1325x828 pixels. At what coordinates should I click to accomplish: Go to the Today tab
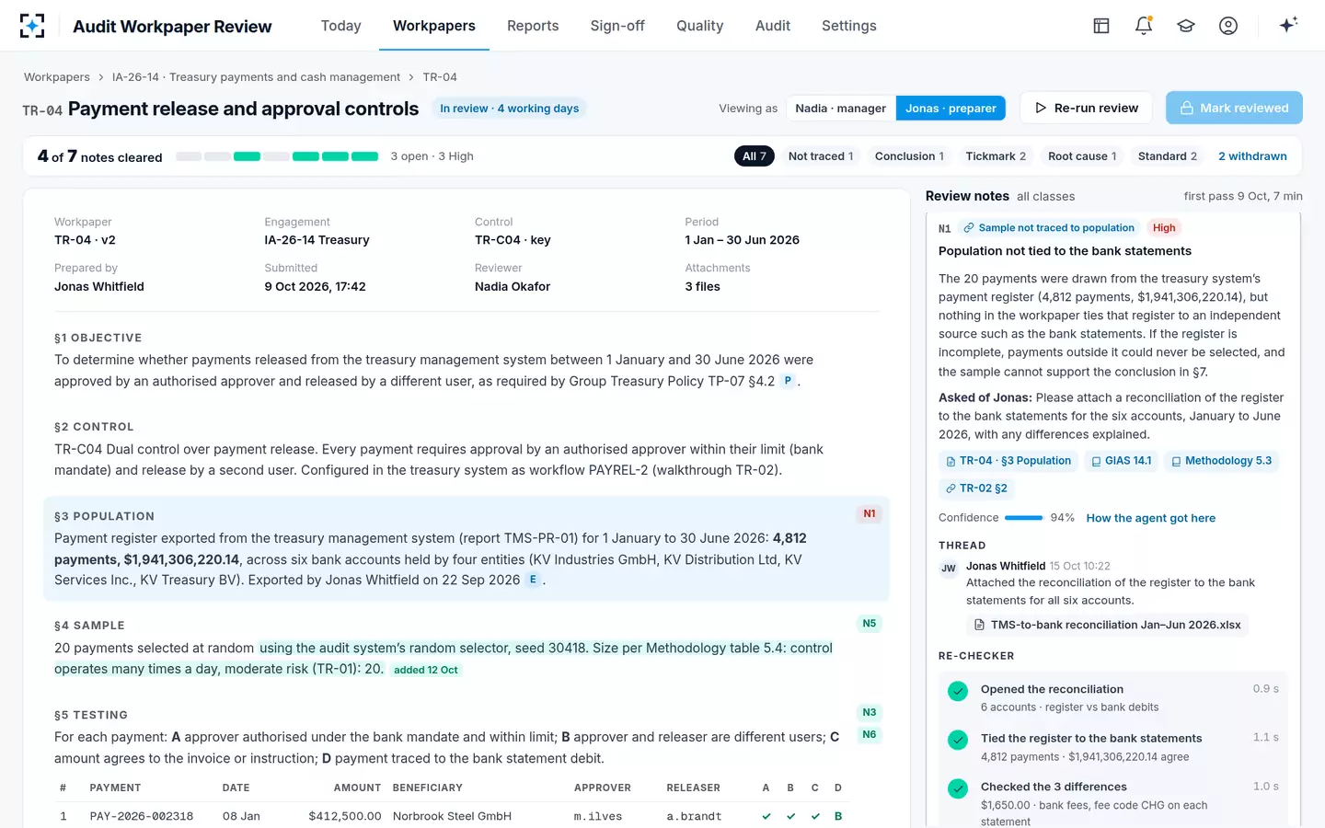click(340, 26)
